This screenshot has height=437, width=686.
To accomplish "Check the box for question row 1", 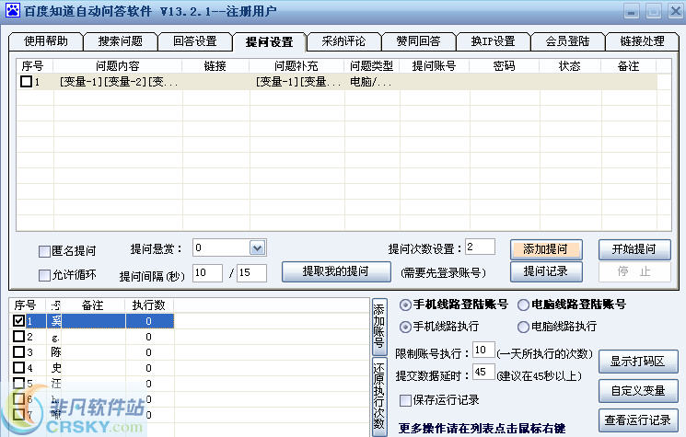I will 27,81.
